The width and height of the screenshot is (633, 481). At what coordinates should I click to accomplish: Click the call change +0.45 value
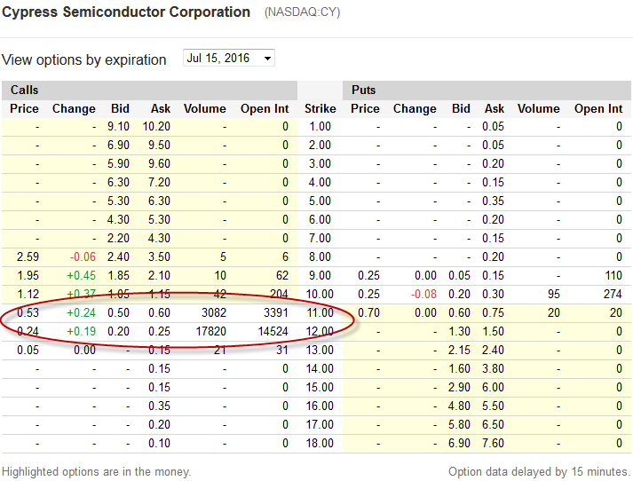81,276
